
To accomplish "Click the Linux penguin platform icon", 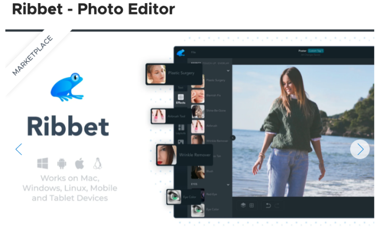I will (x=98, y=163).
